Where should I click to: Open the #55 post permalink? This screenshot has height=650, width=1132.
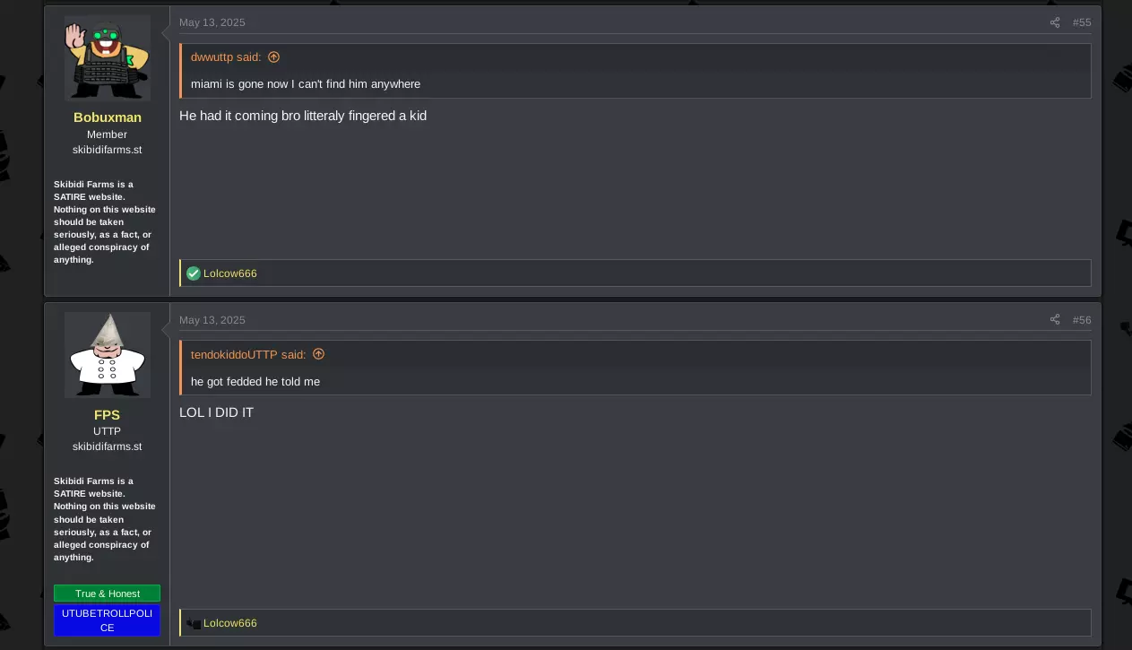click(1082, 22)
